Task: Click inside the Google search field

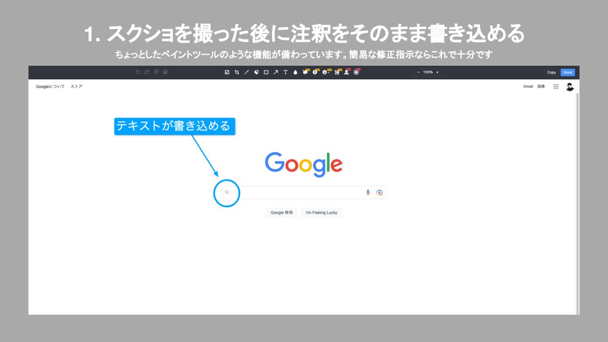Action: [304, 193]
